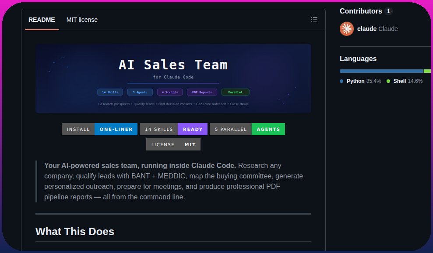433x253 pixels.
Task: Open the claude contributor profile link
Action: pos(377,29)
